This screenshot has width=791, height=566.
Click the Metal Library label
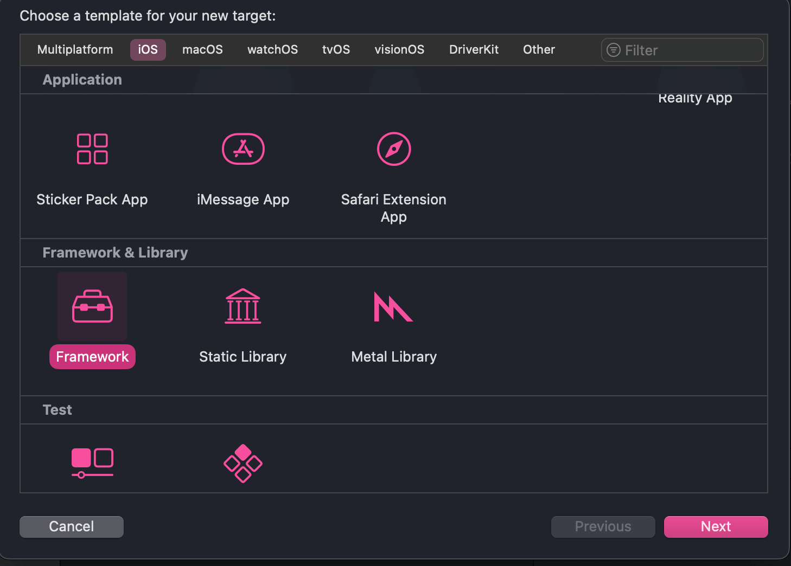pyautogui.click(x=394, y=357)
